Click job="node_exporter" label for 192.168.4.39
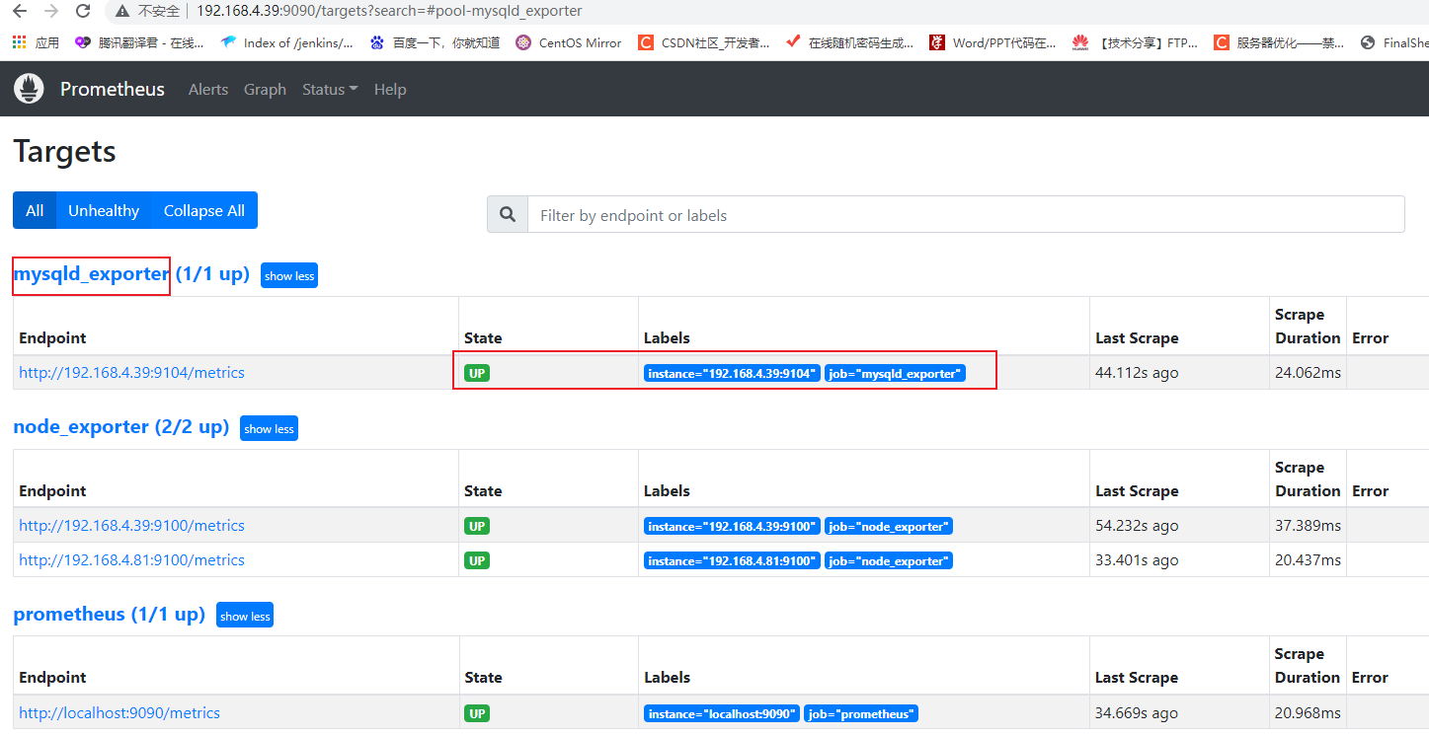The image size is (1429, 736). point(889,527)
